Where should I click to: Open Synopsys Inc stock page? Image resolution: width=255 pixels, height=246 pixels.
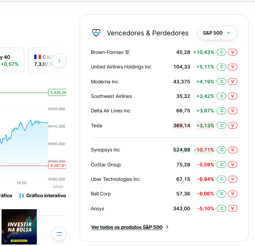[x=105, y=150]
